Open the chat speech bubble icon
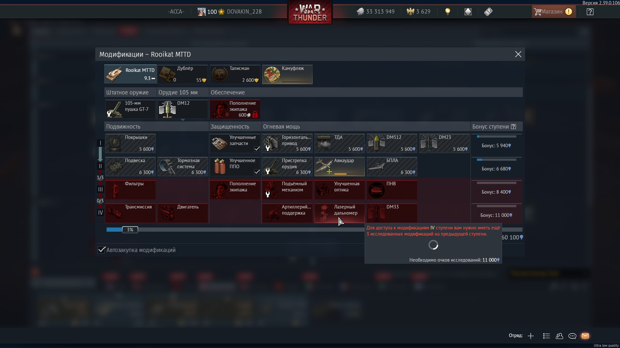 coord(572,336)
